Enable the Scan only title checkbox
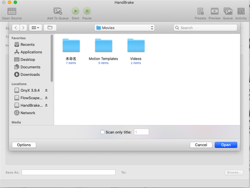 [x=102, y=132]
